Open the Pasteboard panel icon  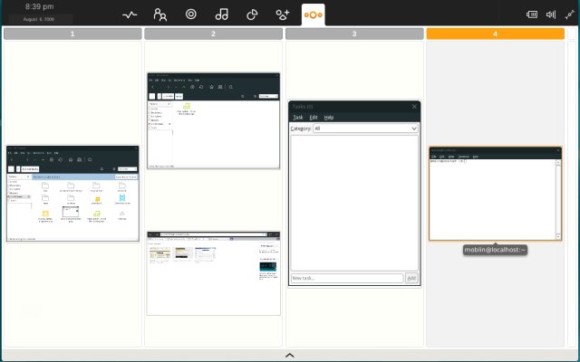[x=252, y=14]
